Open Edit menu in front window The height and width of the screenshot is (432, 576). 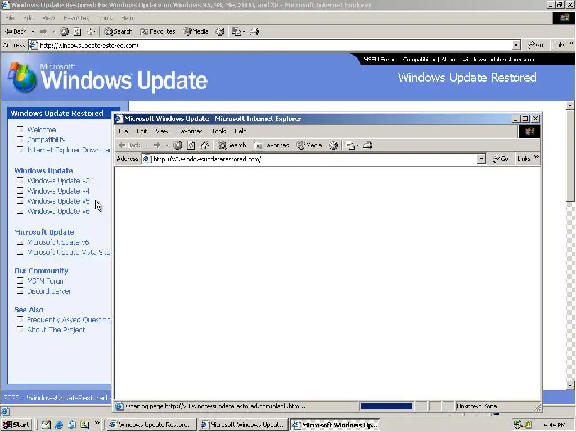pos(142,131)
